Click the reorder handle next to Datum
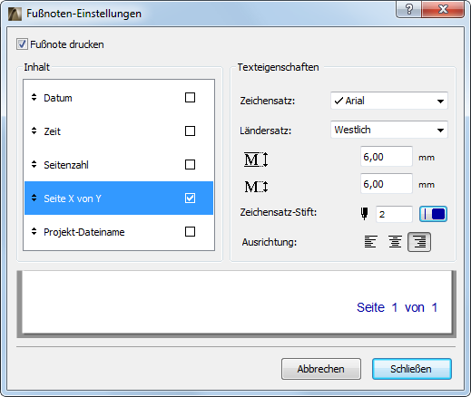The width and height of the screenshot is (471, 397). pos(34,97)
